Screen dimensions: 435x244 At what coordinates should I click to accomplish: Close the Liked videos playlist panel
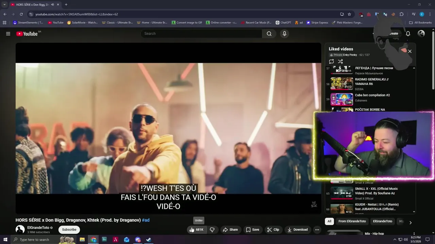pyautogui.click(x=410, y=51)
